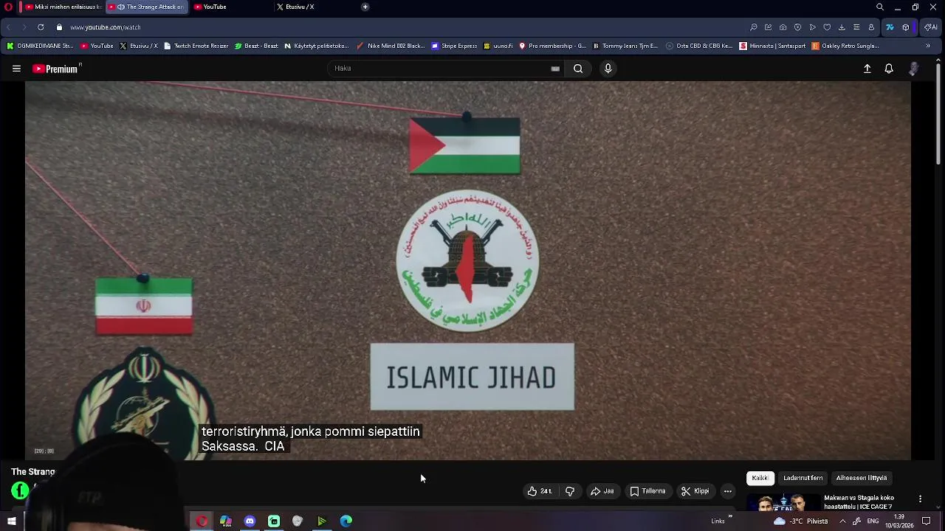Open the downloads panel icon
The width and height of the screenshot is (945, 531).
point(842,27)
